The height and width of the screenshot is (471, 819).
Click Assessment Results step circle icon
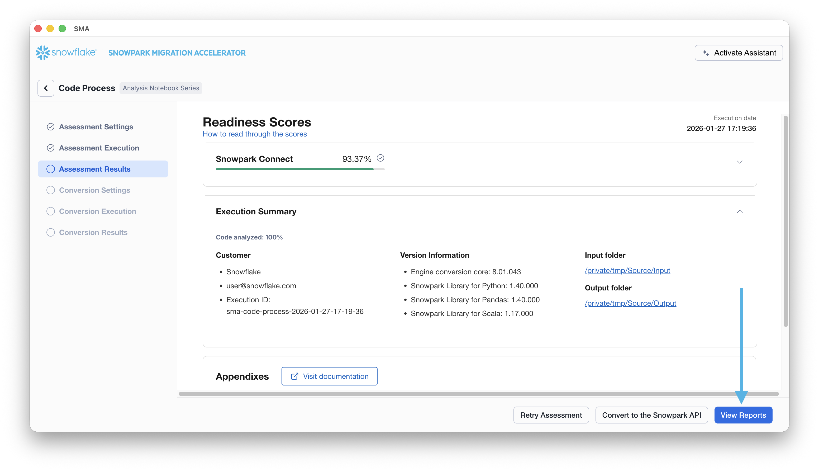[50, 169]
